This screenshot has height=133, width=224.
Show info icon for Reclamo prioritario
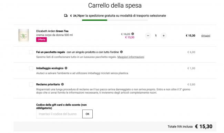(62, 84)
